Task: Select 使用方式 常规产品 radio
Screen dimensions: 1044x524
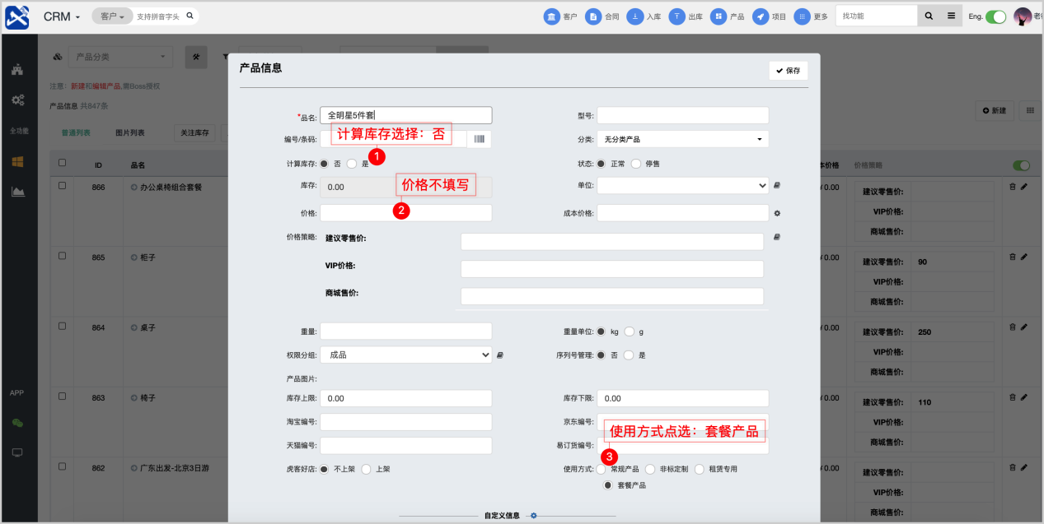Action: point(601,469)
